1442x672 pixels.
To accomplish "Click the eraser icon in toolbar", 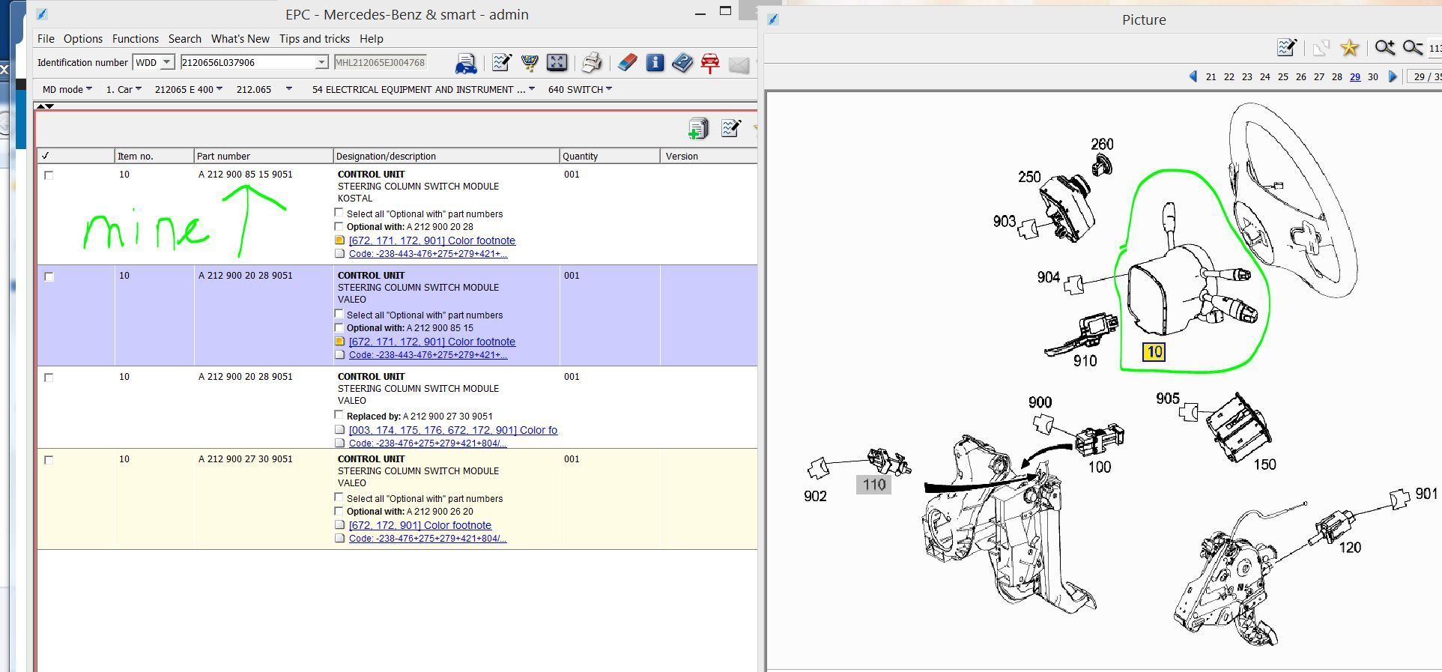I will pos(628,63).
